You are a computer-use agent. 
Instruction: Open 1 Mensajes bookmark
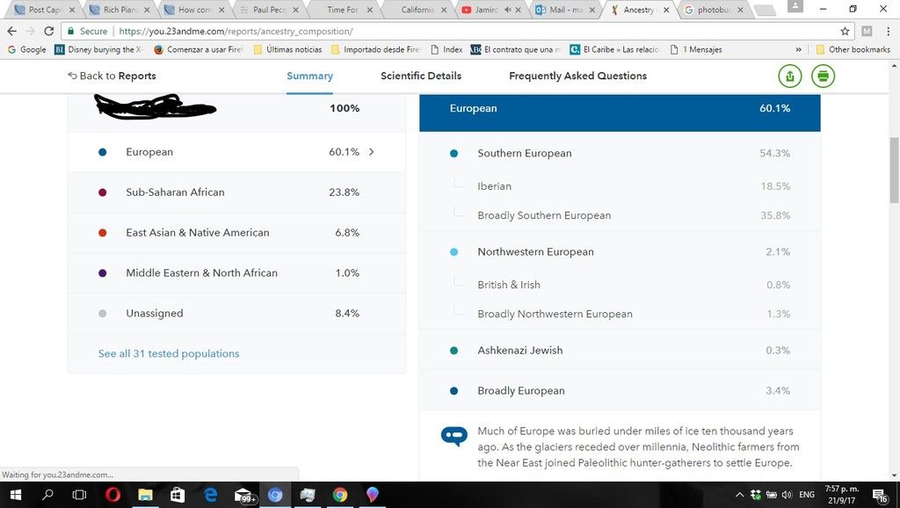click(696, 49)
